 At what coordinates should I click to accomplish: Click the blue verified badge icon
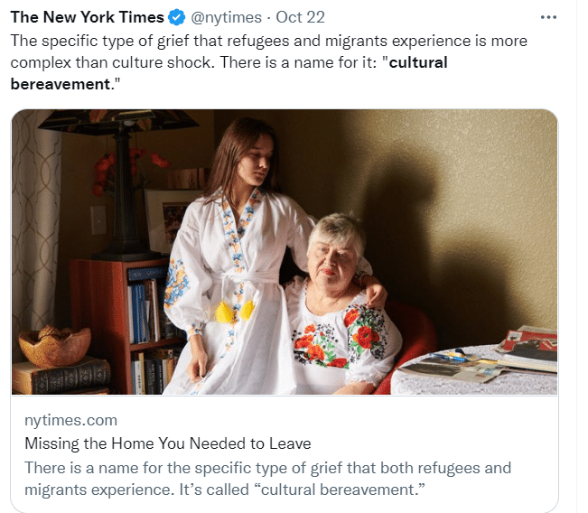177,17
